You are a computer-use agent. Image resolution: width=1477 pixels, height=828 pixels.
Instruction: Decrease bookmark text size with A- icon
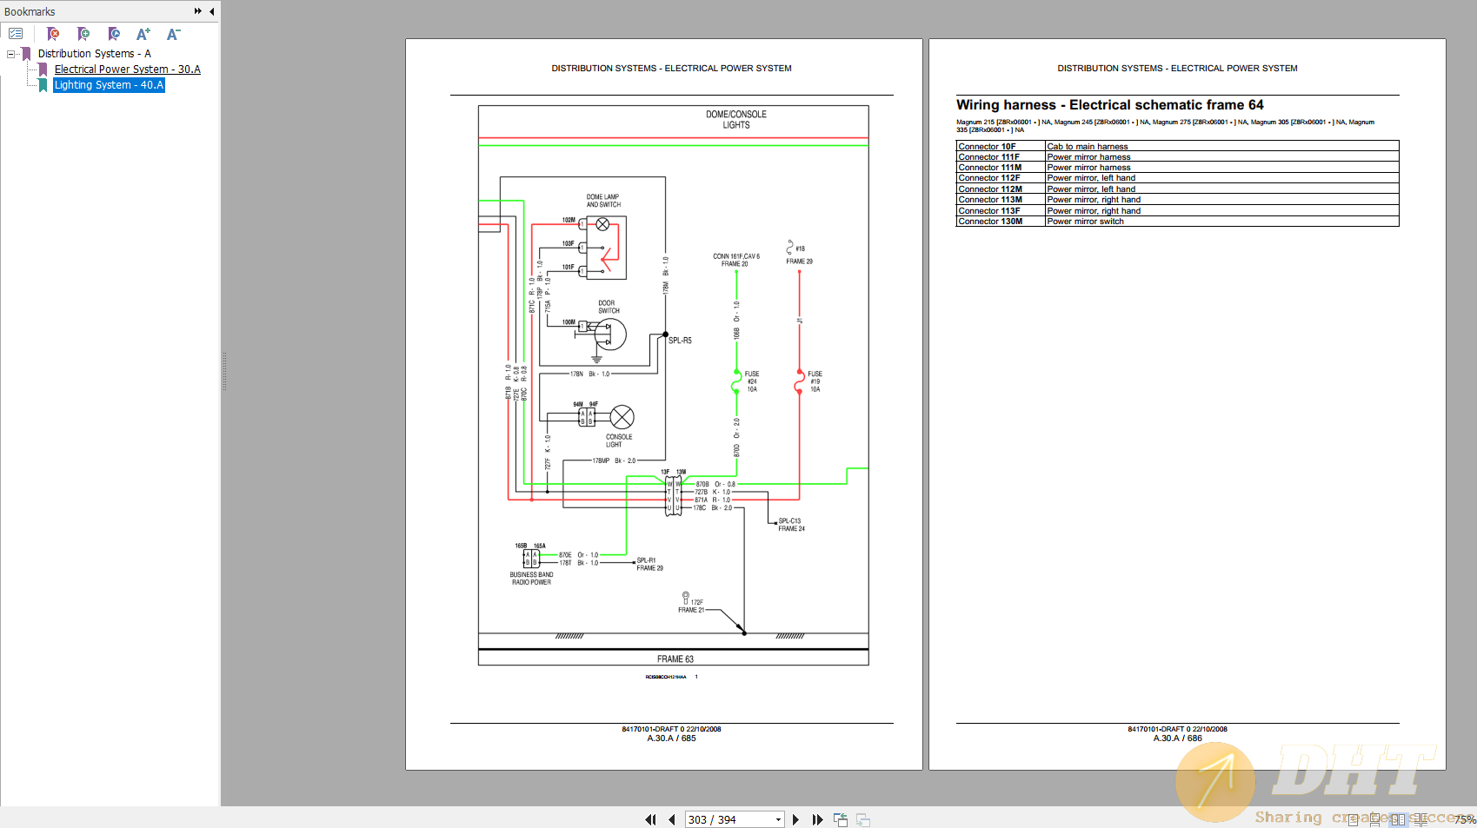[x=173, y=33]
